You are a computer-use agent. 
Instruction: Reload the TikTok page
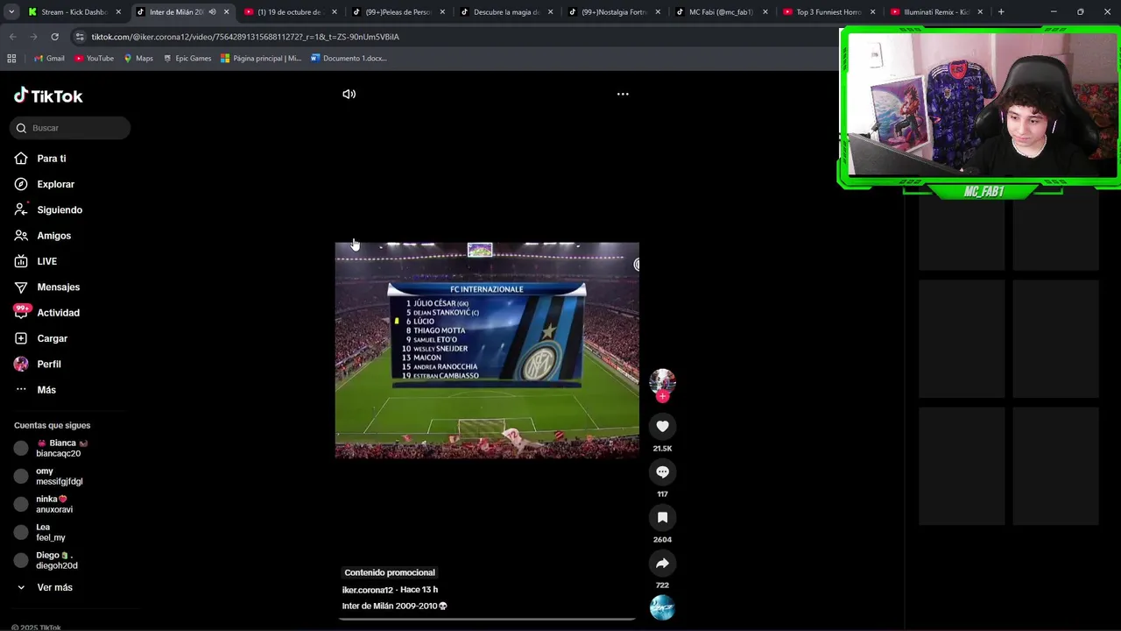[x=54, y=37]
